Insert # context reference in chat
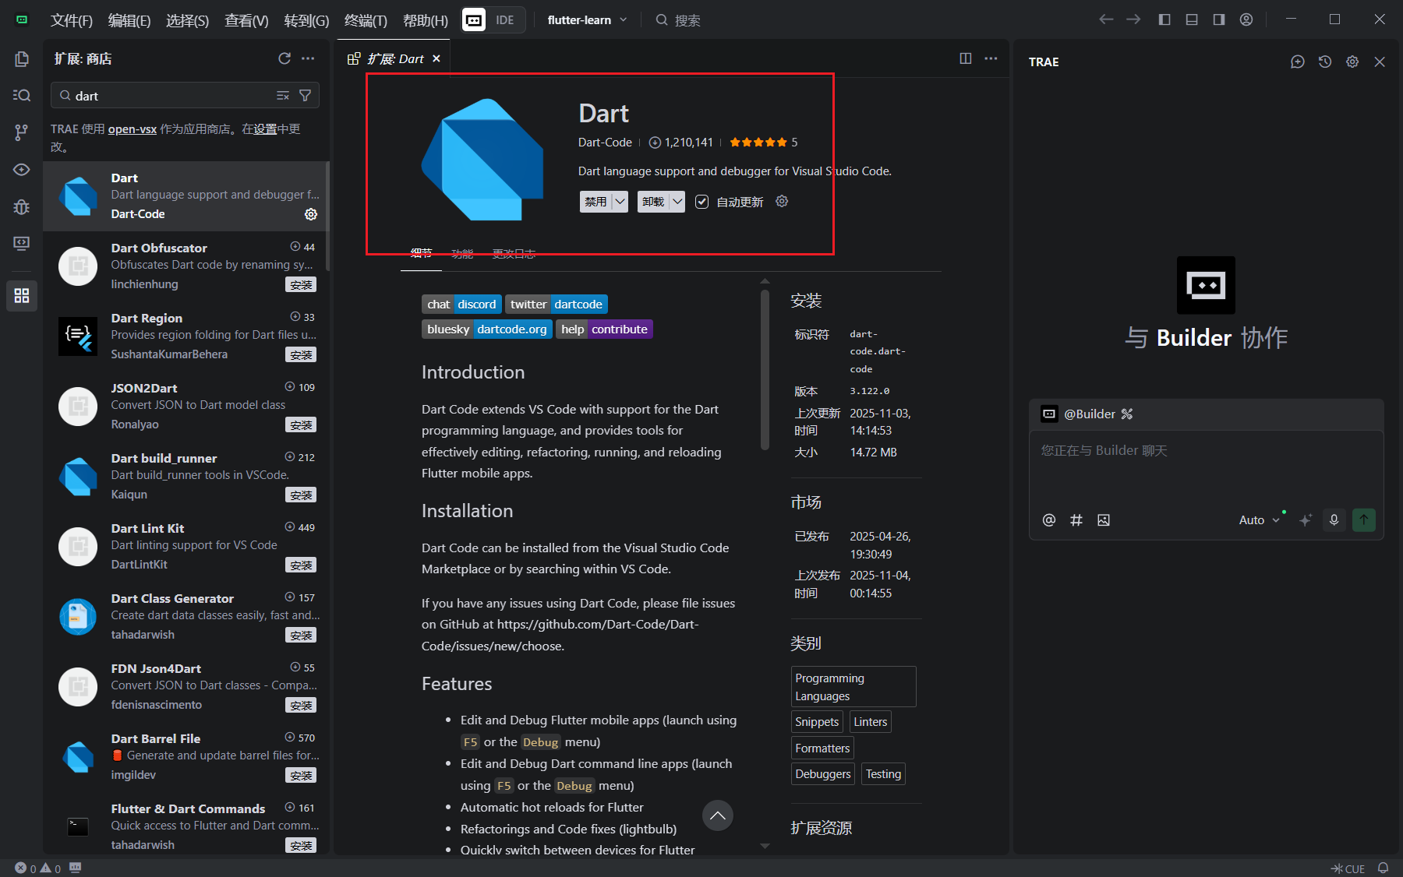The width and height of the screenshot is (1403, 877). pos(1076,520)
